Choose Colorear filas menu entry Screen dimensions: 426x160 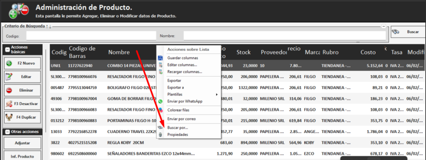coord(178,110)
